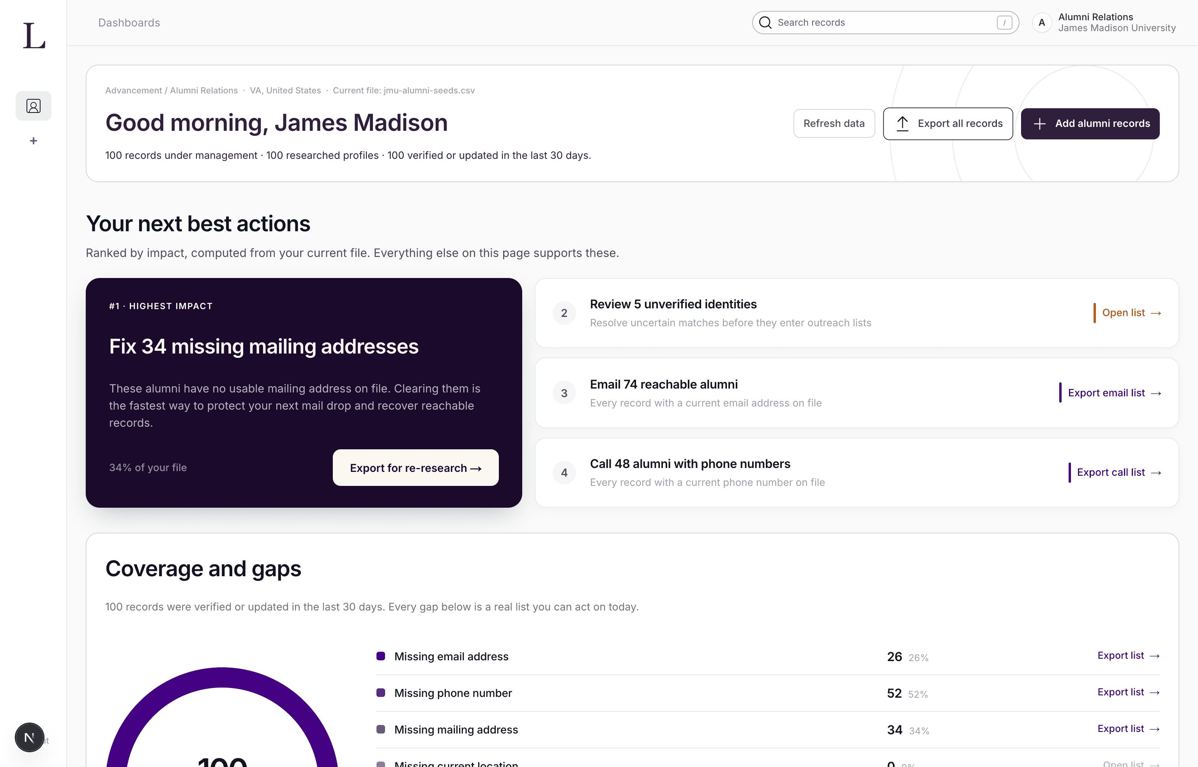Image resolution: width=1198 pixels, height=767 pixels.
Task: Click the '26' missing email count
Action: pyautogui.click(x=894, y=656)
